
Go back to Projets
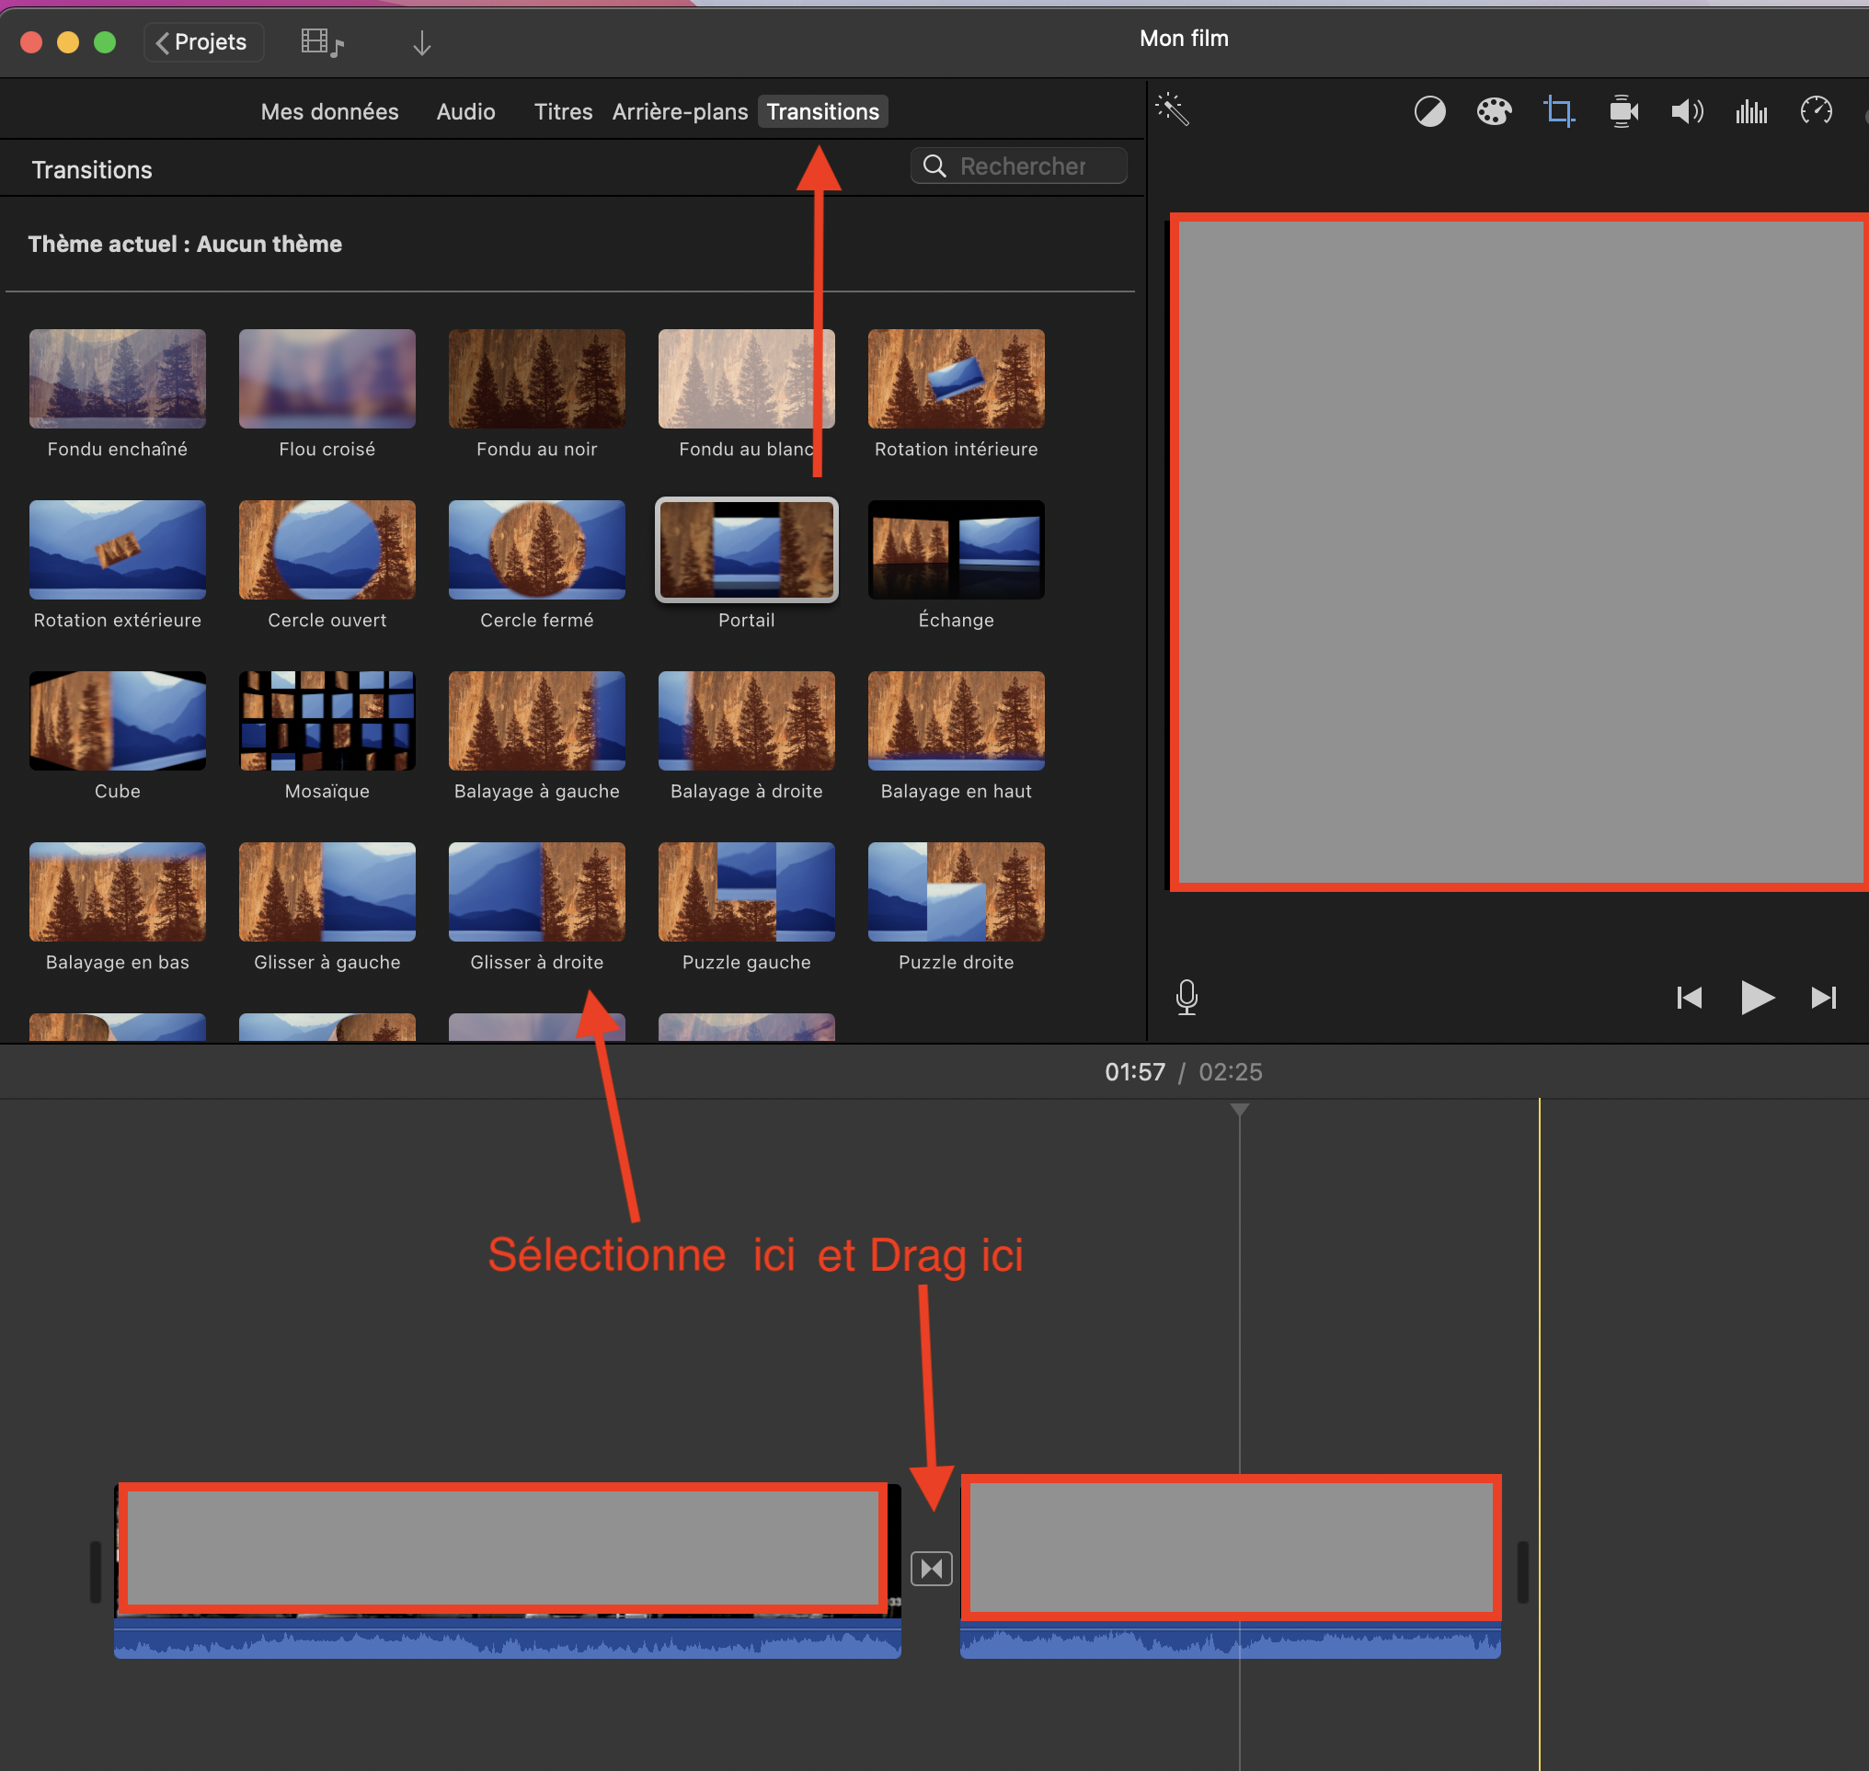(x=203, y=41)
